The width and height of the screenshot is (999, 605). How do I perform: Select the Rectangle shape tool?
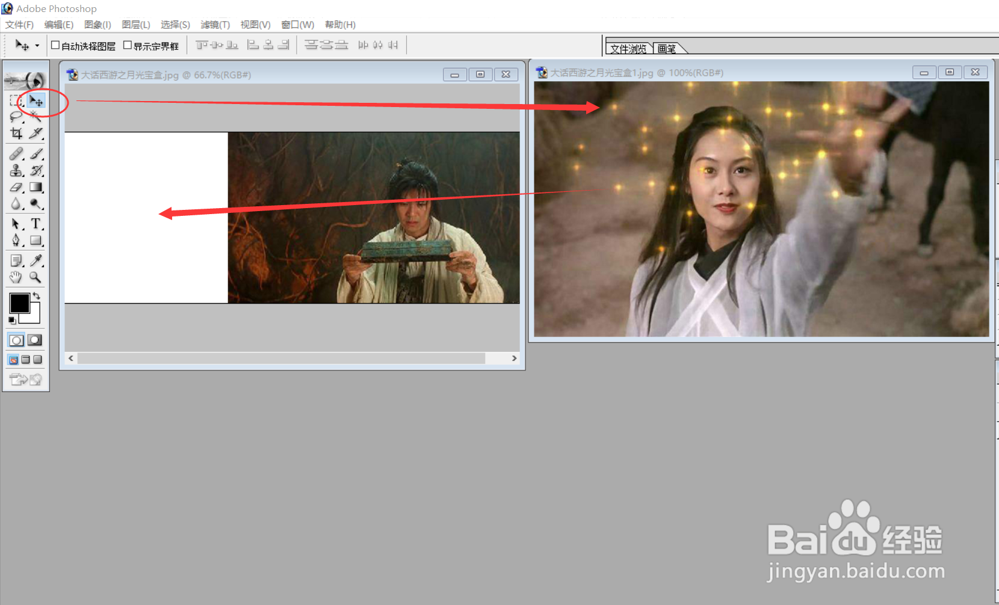[x=36, y=241]
